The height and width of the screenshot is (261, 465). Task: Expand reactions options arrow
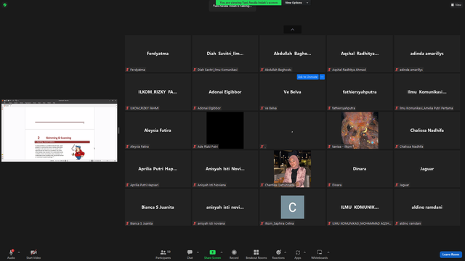click(286, 252)
